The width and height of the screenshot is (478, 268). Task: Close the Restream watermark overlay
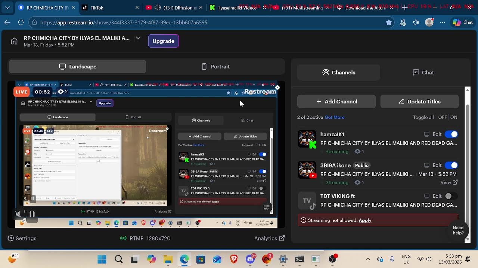point(277,87)
